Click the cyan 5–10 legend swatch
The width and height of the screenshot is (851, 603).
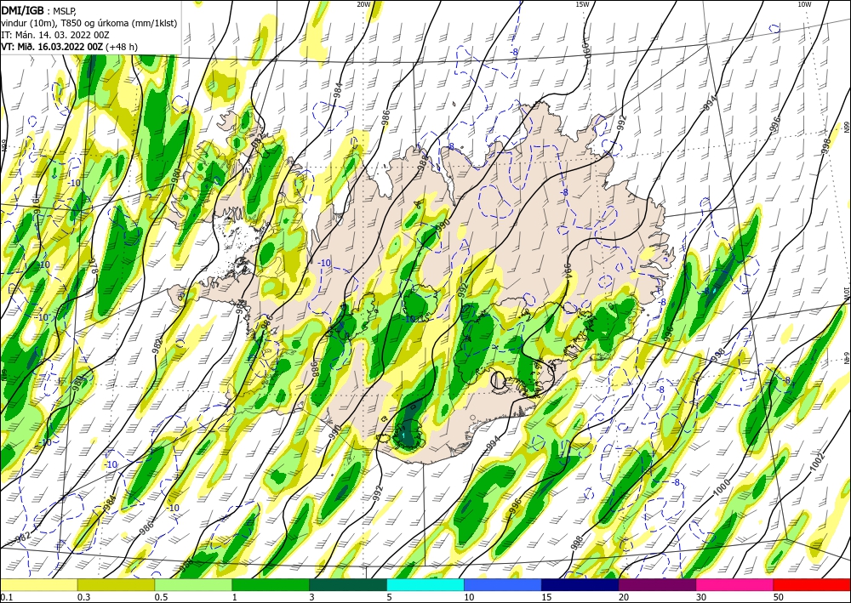click(425, 584)
